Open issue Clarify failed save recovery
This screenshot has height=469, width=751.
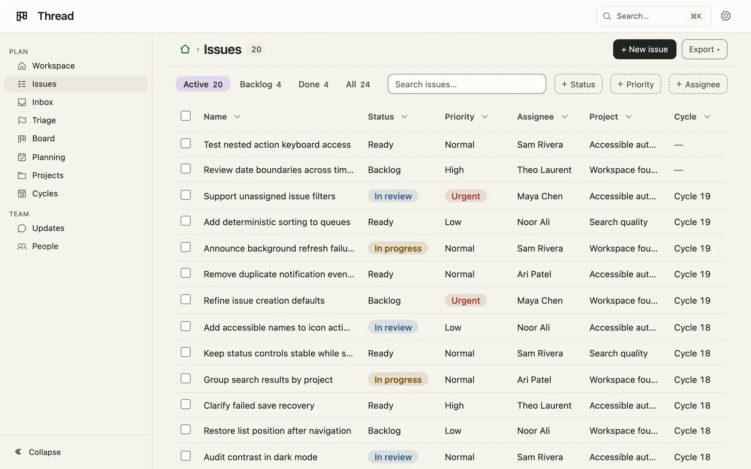click(259, 405)
